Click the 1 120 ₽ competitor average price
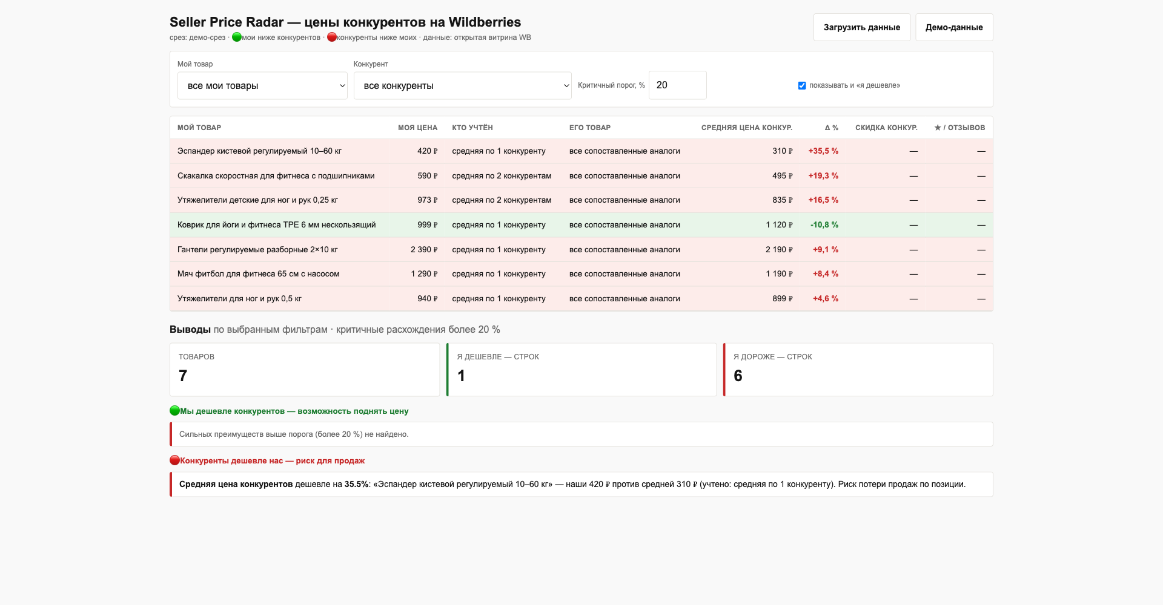1163x605 pixels. pyautogui.click(x=779, y=225)
